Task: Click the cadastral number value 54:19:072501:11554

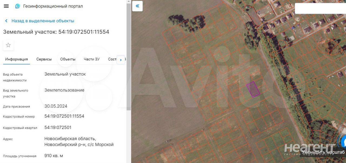Action: (64, 116)
